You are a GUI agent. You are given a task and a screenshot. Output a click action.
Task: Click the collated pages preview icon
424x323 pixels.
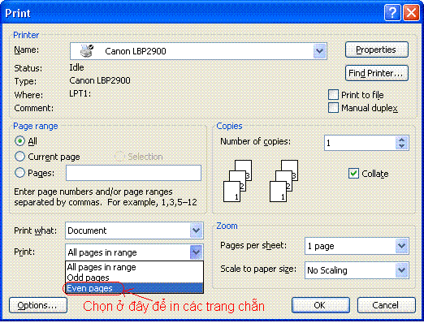point(237,181)
